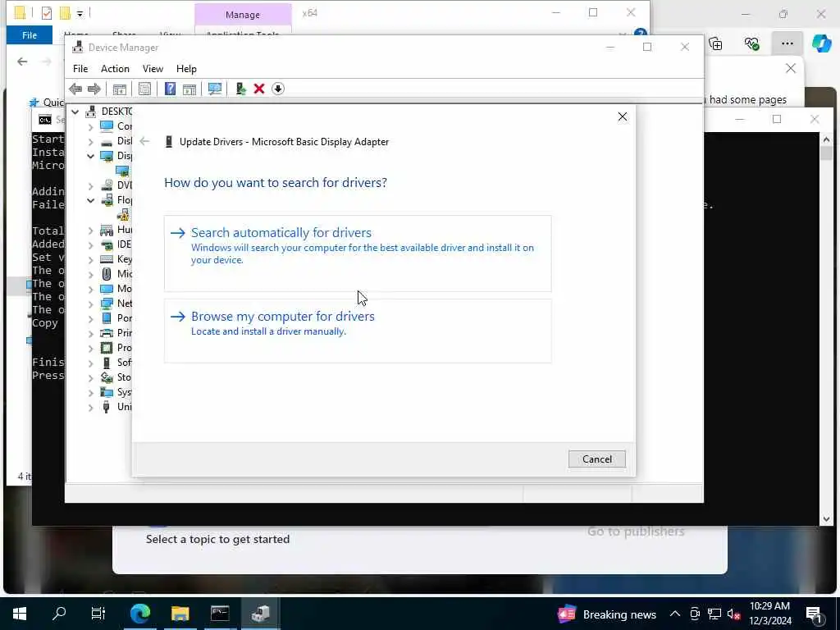
Task: Switch to Command Prompt from the taskbar
Action: (220, 614)
